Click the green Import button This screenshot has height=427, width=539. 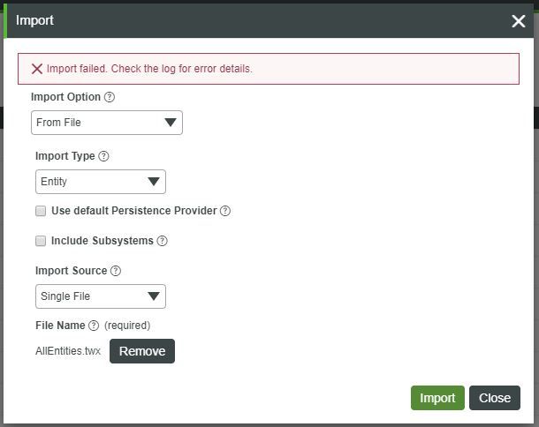(x=437, y=398)
